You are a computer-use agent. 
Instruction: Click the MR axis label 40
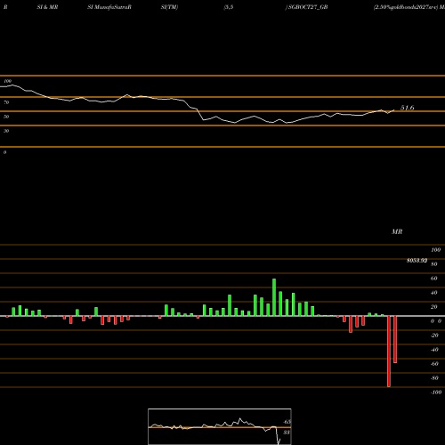coord(434,293)
